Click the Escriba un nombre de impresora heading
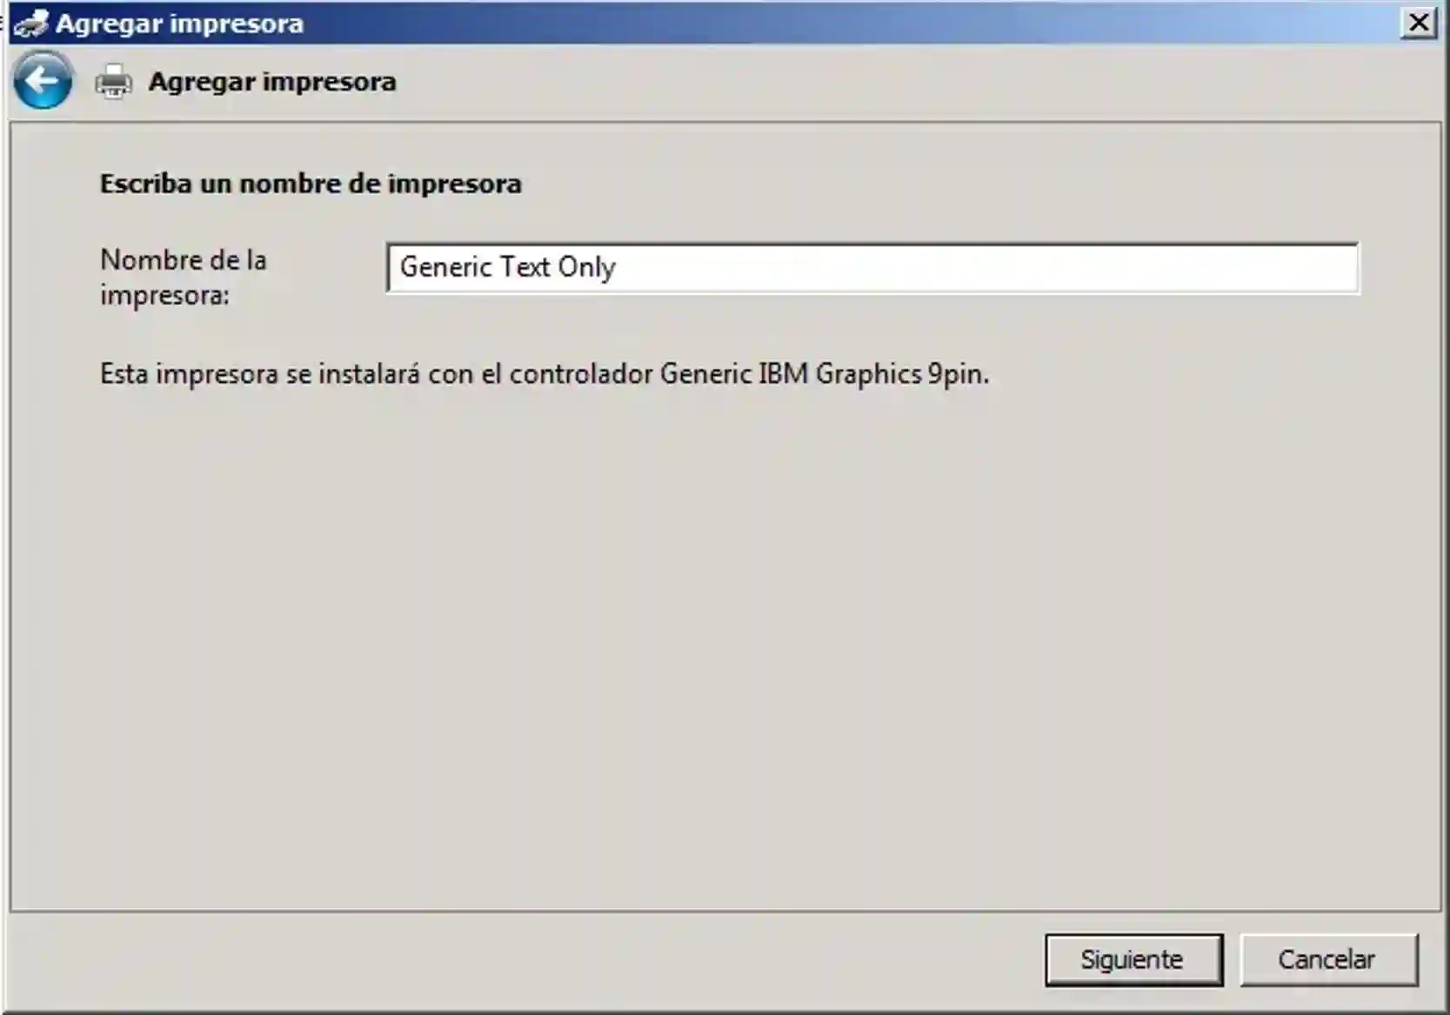 311,184
